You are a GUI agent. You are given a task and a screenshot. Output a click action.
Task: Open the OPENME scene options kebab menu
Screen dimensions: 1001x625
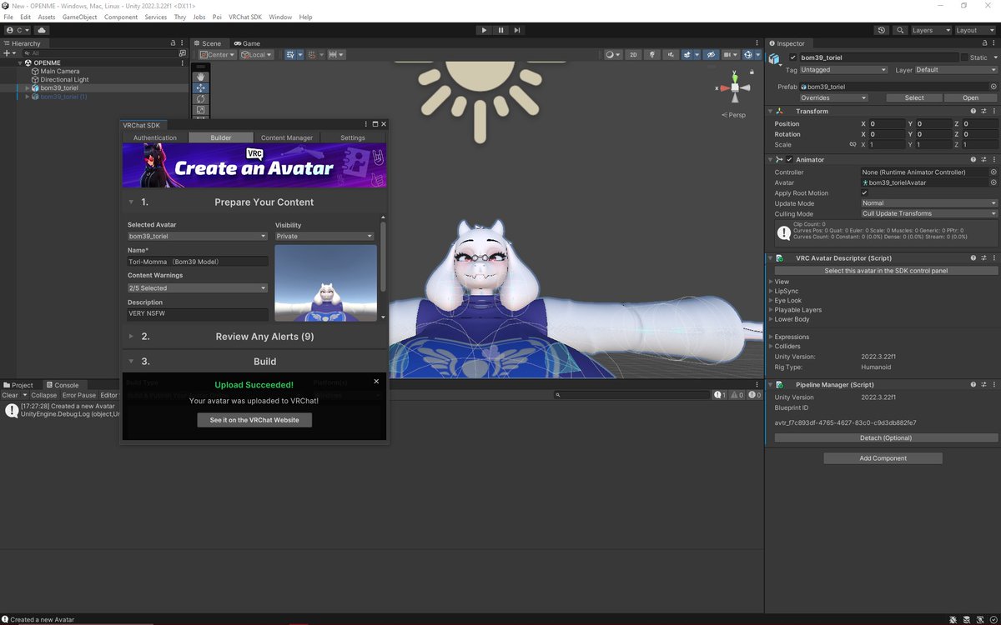(x=183, y=62)
